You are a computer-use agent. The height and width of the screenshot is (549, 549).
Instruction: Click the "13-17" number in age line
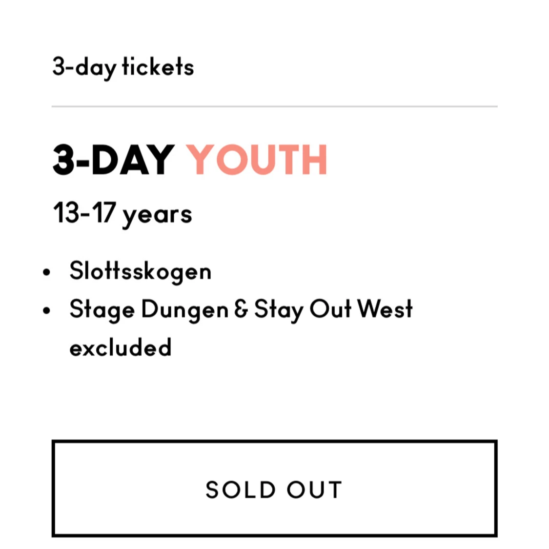pos(84,213)
